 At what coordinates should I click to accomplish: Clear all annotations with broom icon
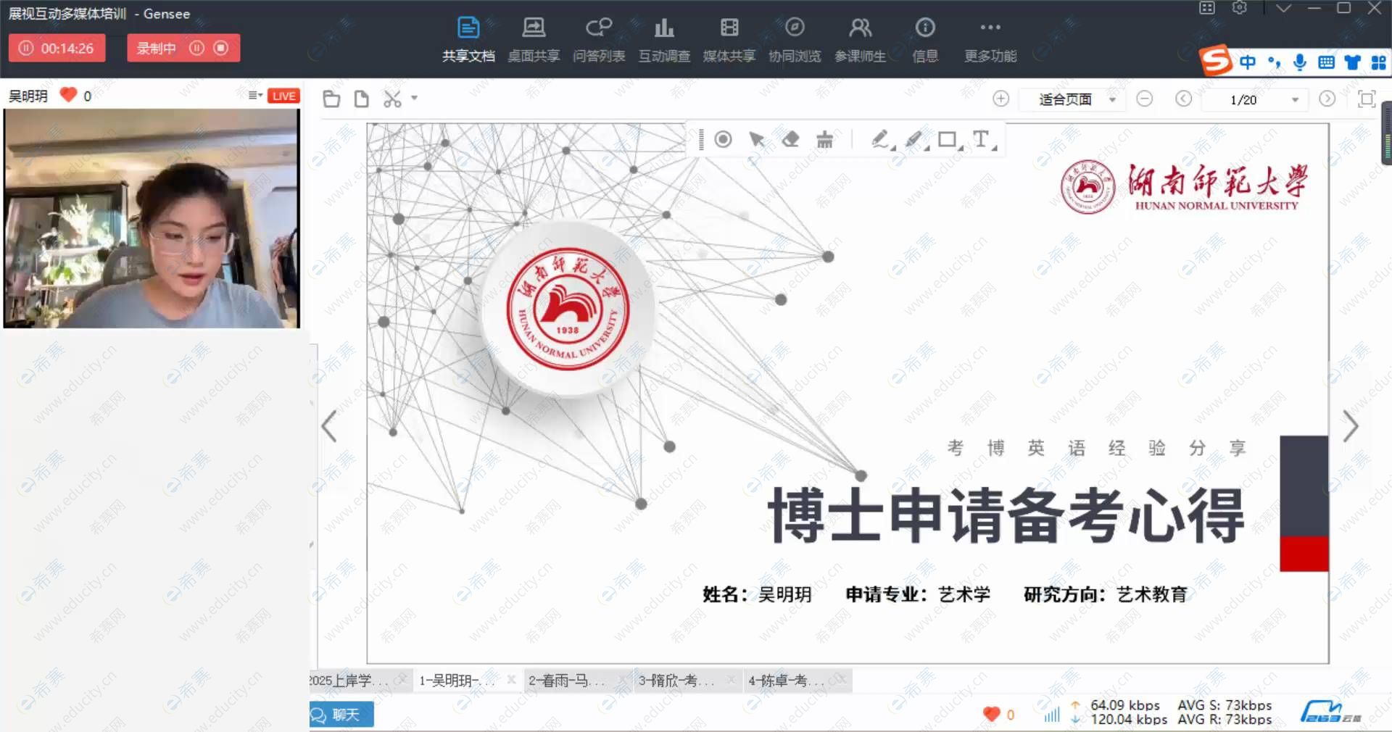click(824, 139)
